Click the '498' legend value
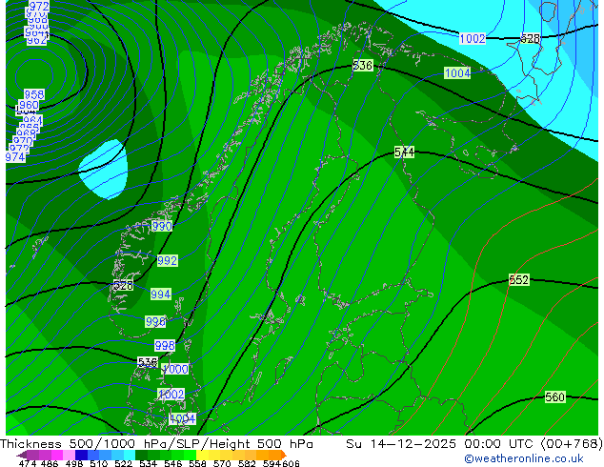This screenshot has height=467, width=604. (x=74, y=463)
